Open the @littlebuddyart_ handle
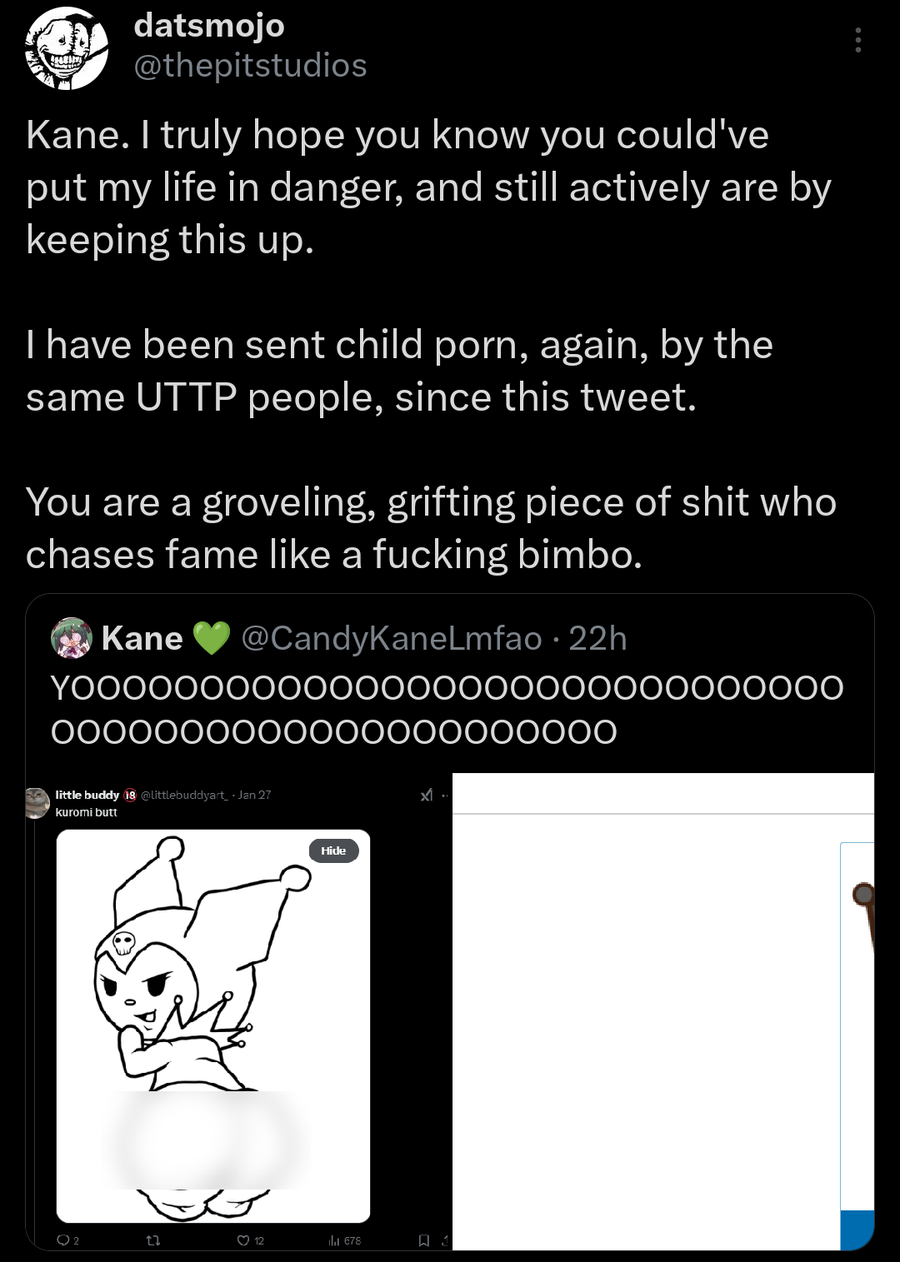Screen dimensions: 900x1262 (184, 795)
